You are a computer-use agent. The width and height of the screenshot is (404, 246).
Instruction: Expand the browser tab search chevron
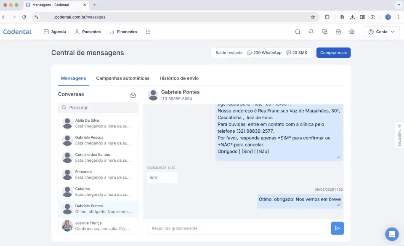click(x=399, y=5)
